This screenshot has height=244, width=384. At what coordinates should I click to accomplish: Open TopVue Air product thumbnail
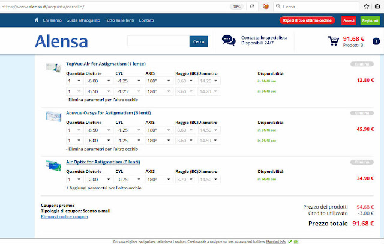(53, 67)
